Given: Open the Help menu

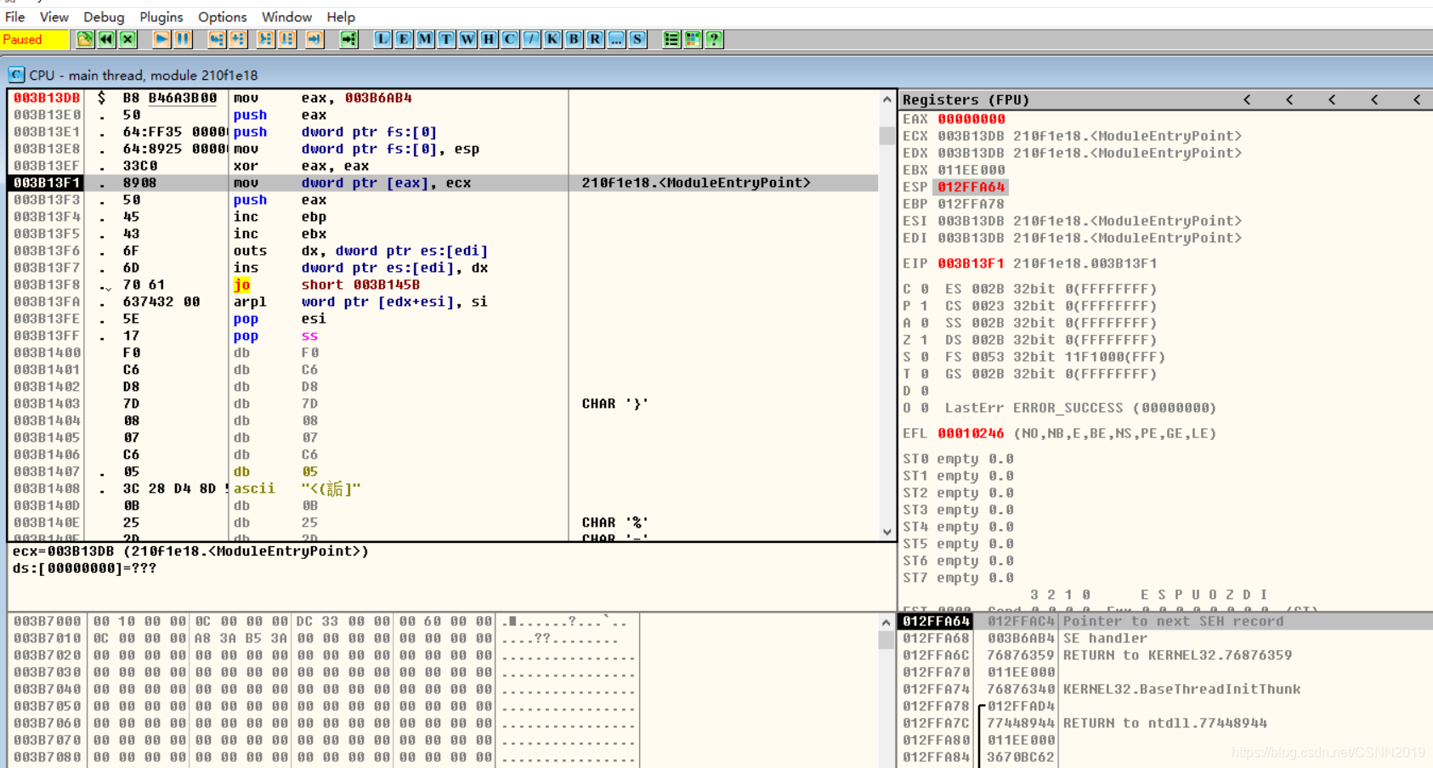Looking at the screenshot, I should point(341,17).
